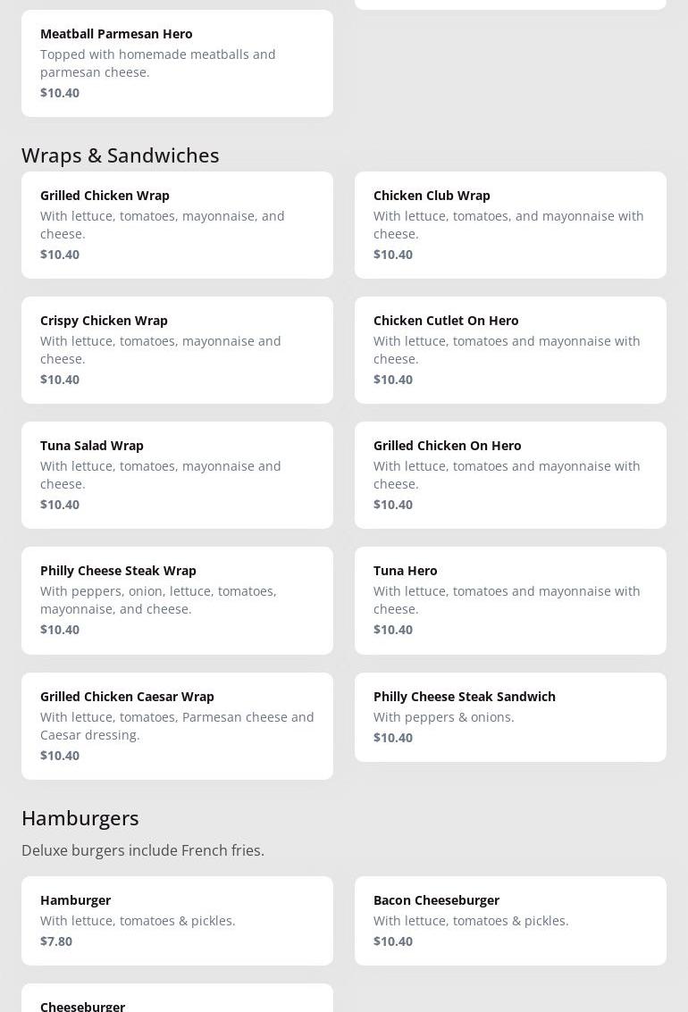Click the Philly Cheese Steak Sandwich description

[444, 716]
